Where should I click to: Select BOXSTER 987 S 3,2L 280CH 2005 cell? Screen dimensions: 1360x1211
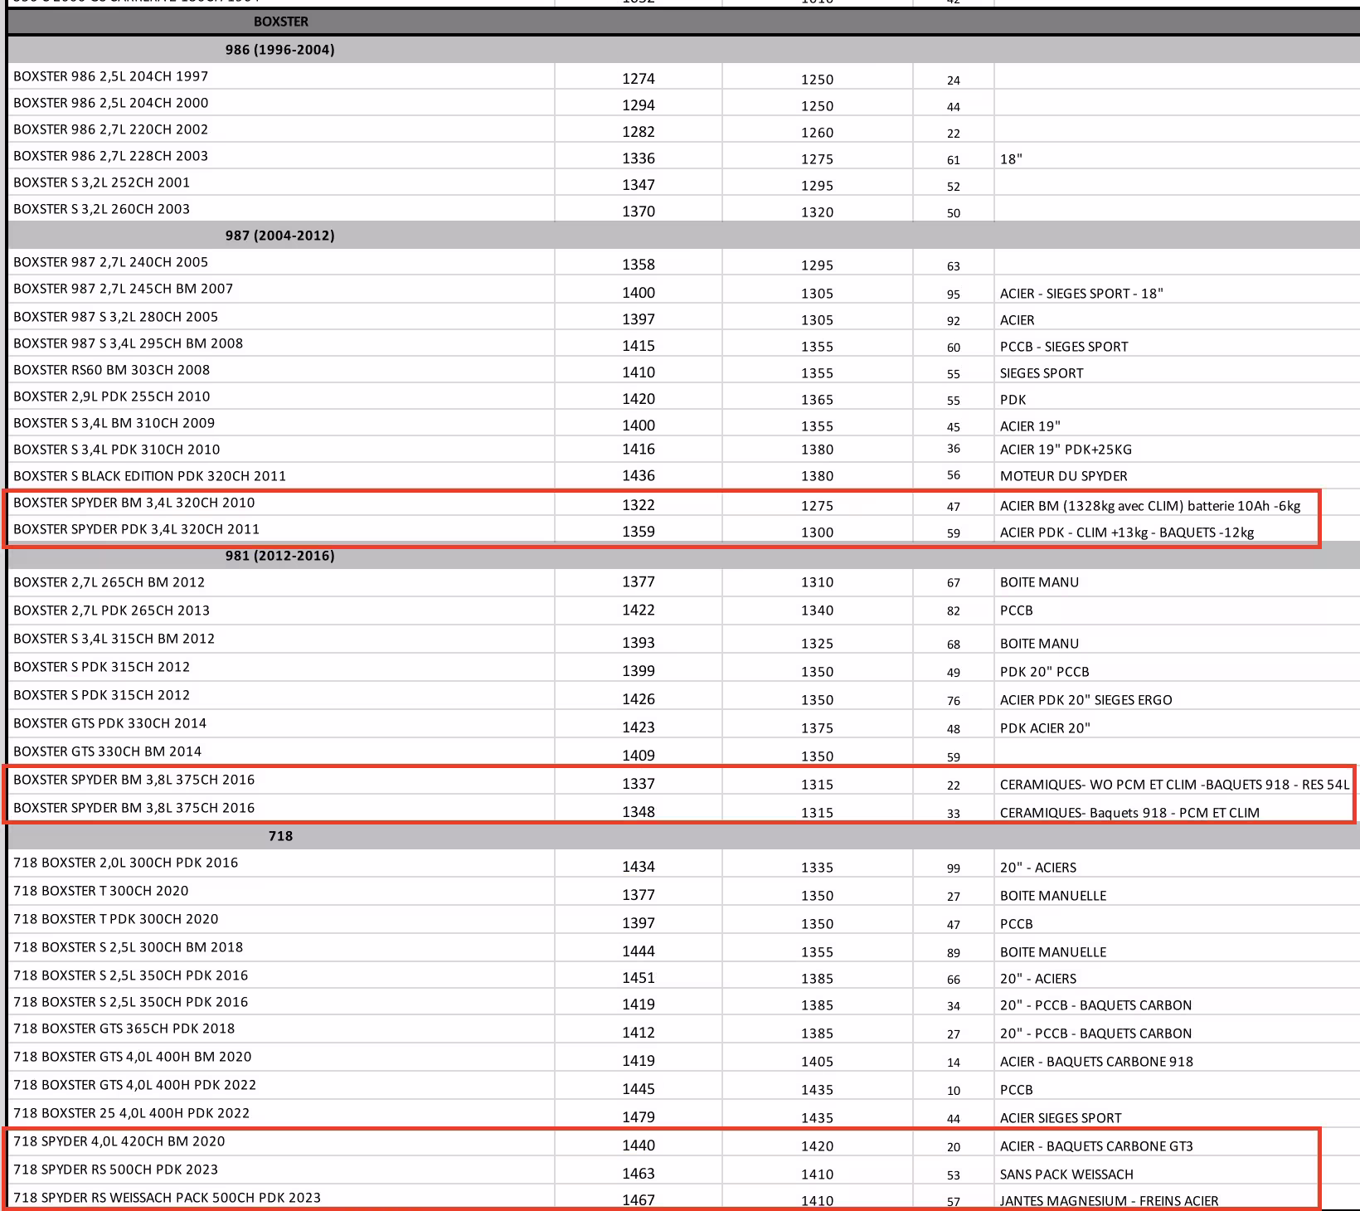(x=280, y=317)
